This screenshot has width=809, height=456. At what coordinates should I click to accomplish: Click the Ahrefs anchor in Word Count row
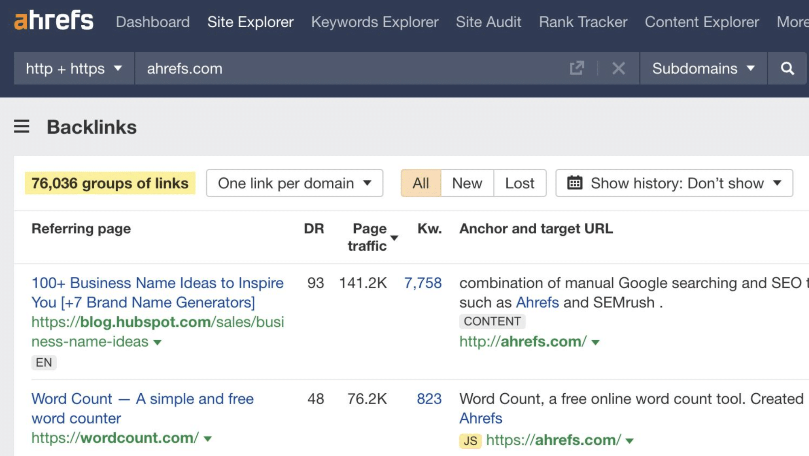481,418
